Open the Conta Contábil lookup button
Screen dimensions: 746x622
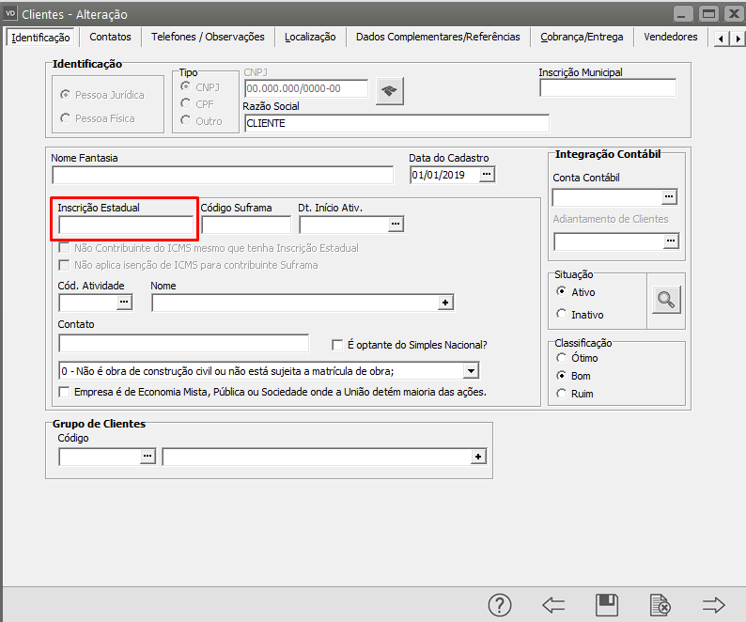(669, 197)
